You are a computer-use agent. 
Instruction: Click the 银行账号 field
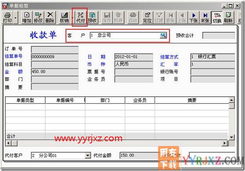[x=213, y=72]
